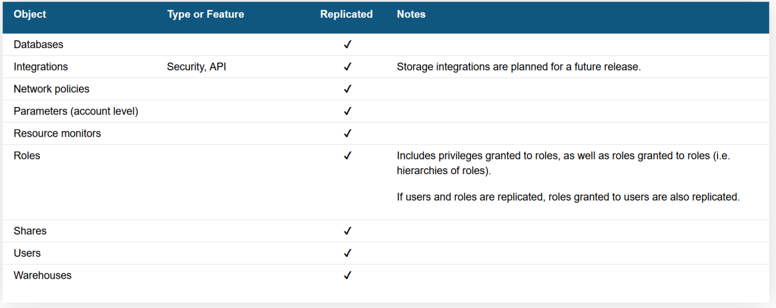This screenshot has width=776, height=308.
Task: Click the checkmark in the Shares row
Action: 347,231
